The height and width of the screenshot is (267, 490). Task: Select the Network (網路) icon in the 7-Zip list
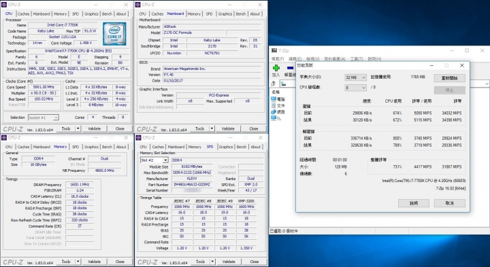274,111
